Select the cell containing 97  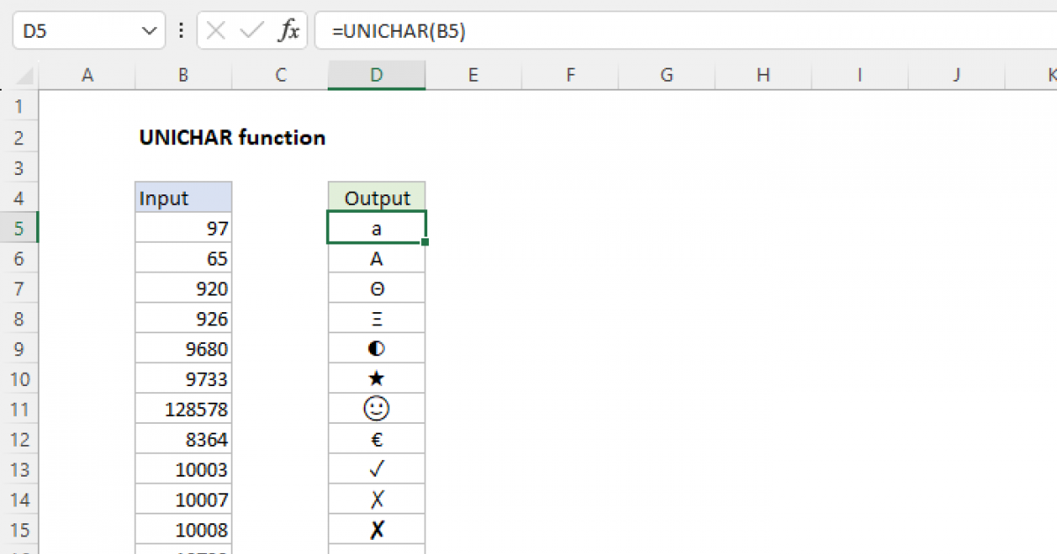coord(182,227)
